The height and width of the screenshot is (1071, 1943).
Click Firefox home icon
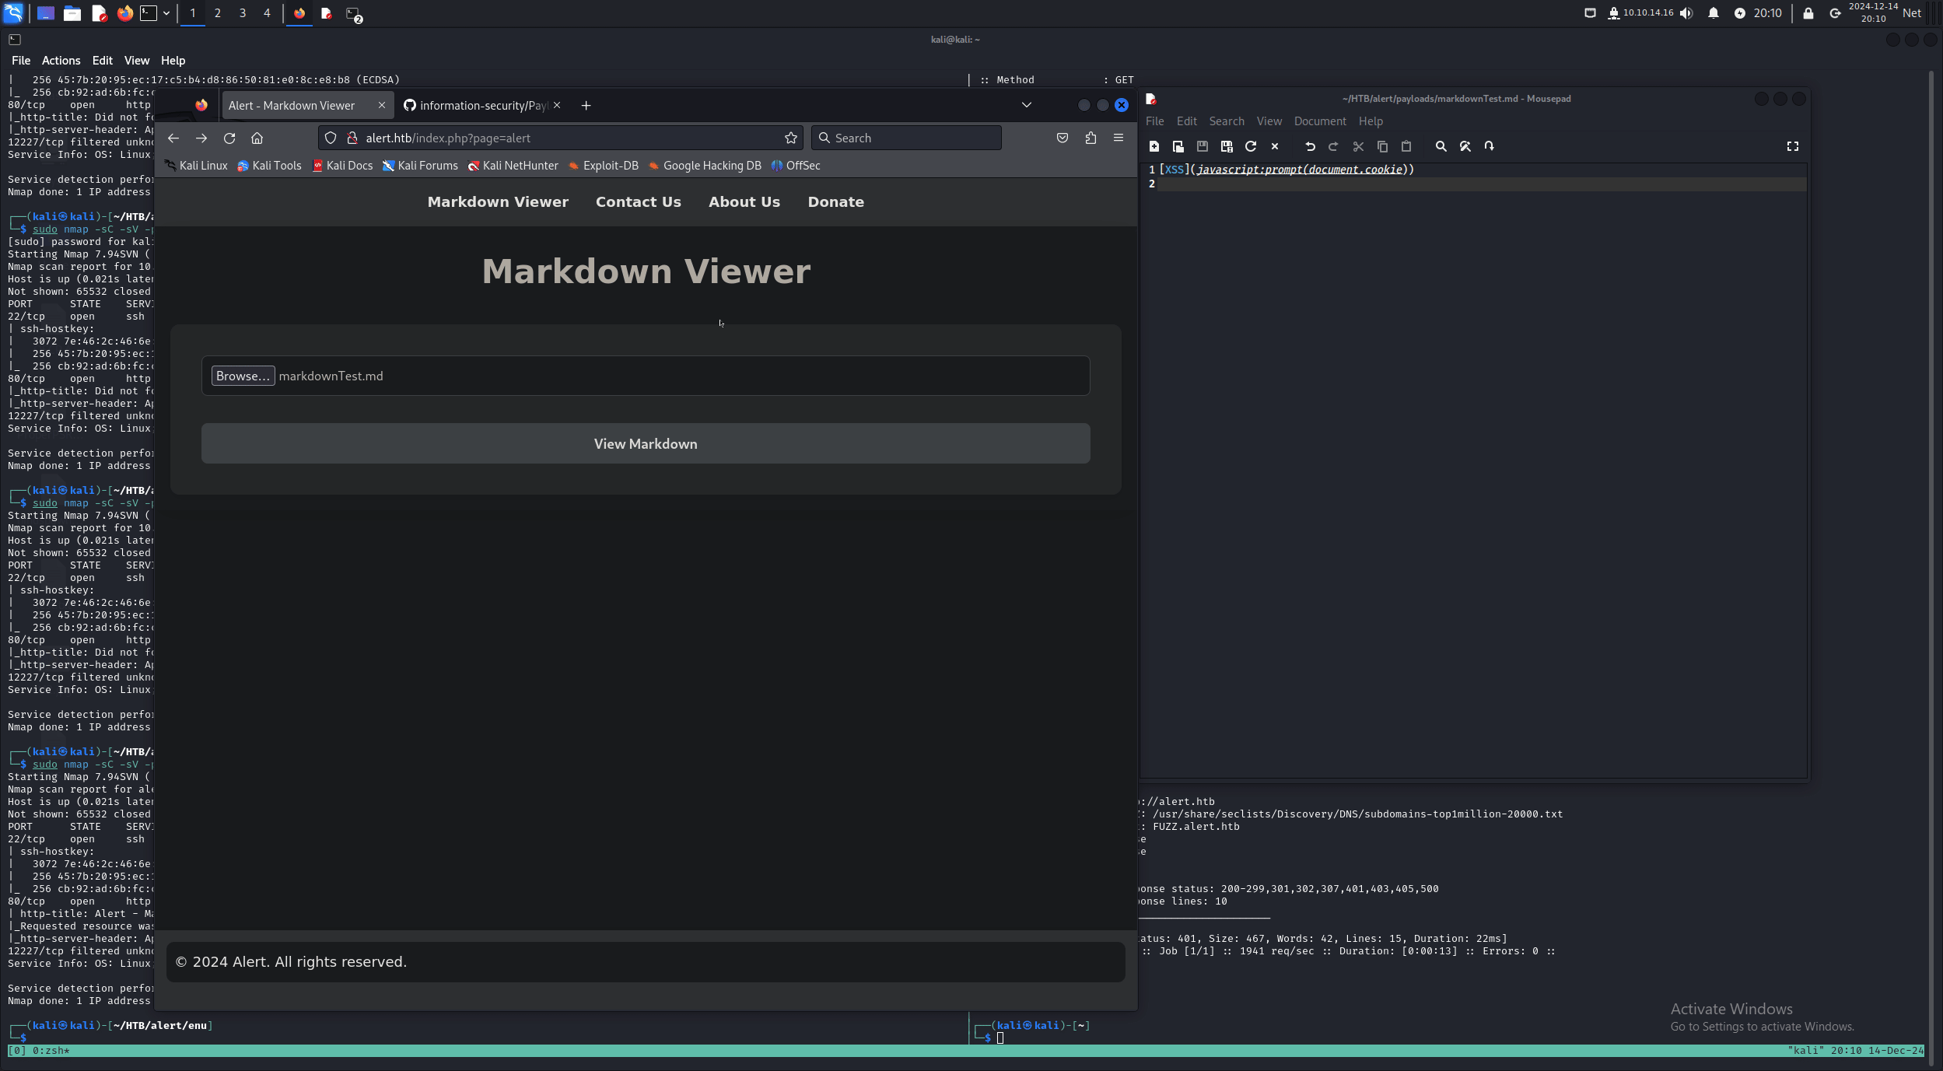[257, 138]
